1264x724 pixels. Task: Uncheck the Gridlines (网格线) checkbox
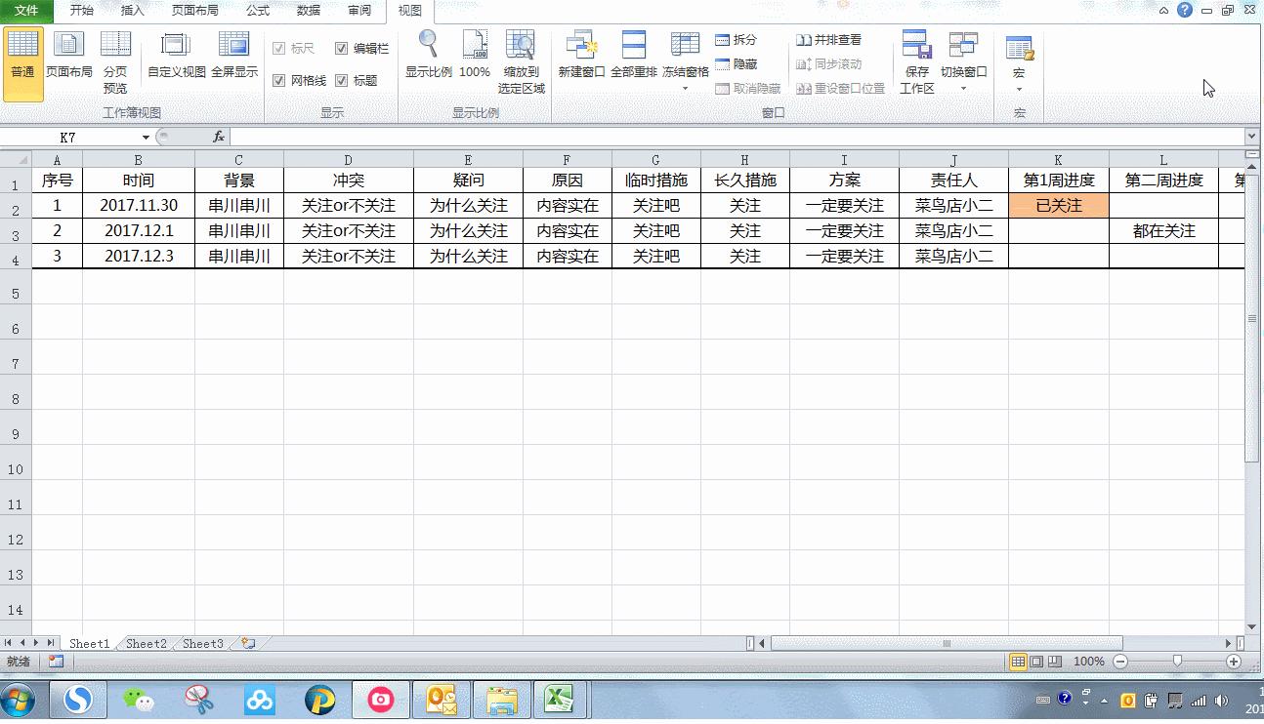click(279, 81)
